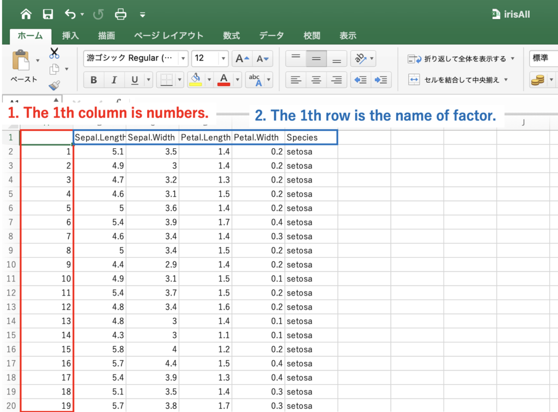Click the increase indent icon

tap(381, 80)
